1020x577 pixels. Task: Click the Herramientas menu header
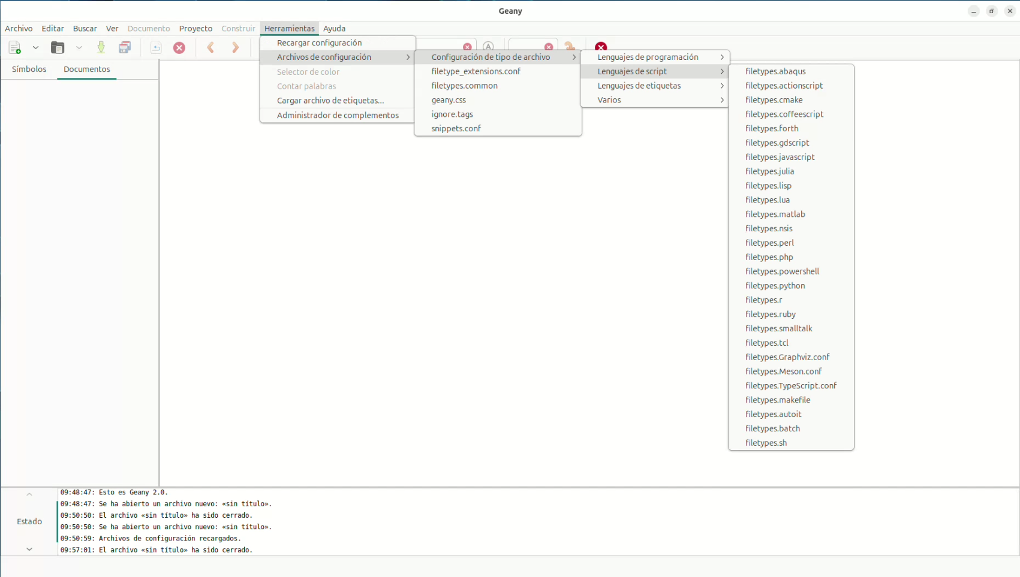pos(289,28)
